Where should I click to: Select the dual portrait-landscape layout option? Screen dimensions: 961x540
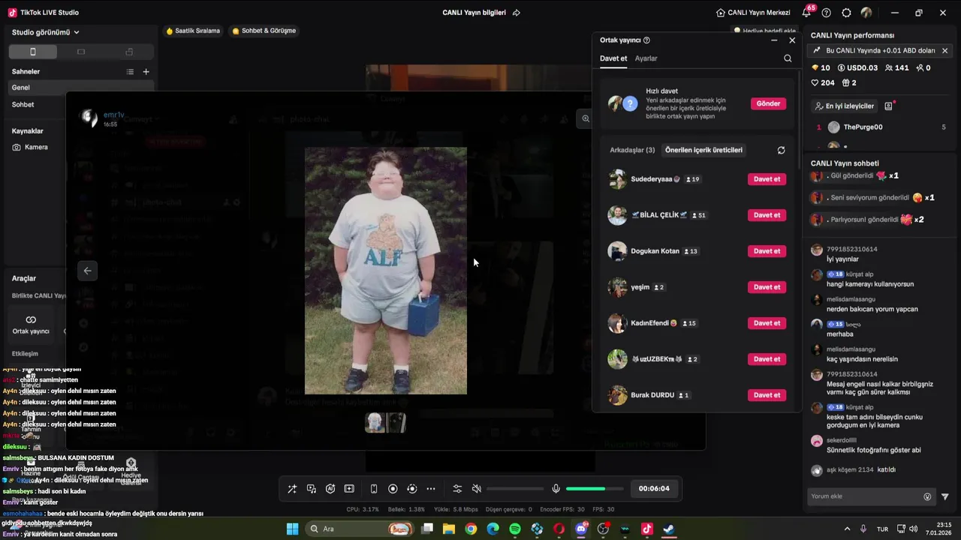129,52
